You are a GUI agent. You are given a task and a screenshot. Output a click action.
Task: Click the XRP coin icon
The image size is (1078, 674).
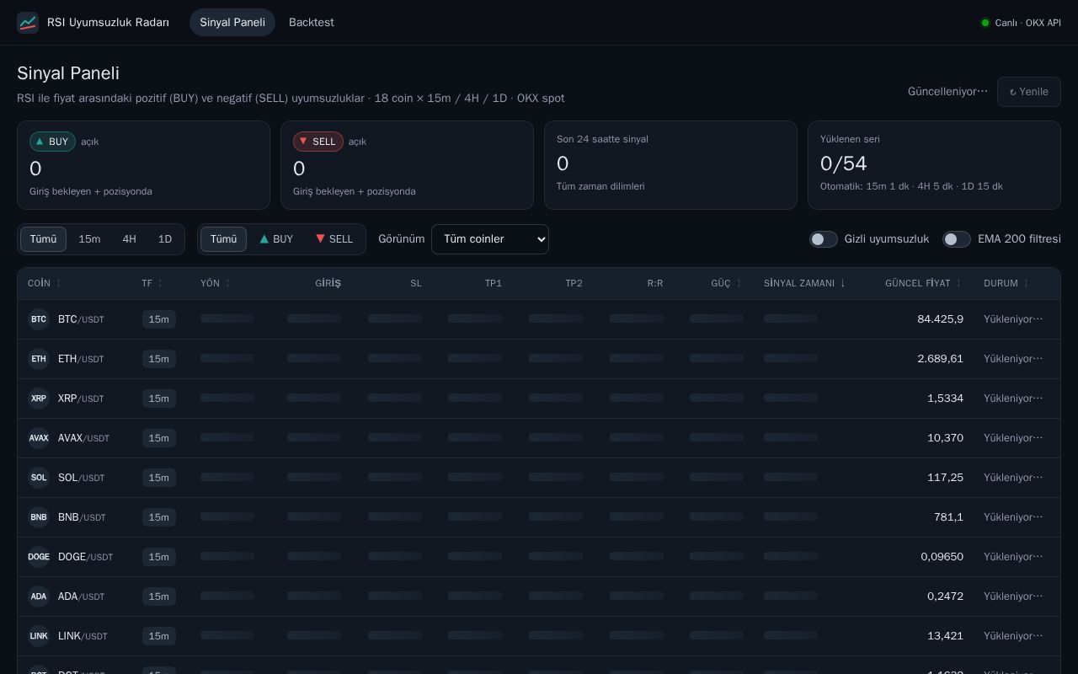pos(39,399)
